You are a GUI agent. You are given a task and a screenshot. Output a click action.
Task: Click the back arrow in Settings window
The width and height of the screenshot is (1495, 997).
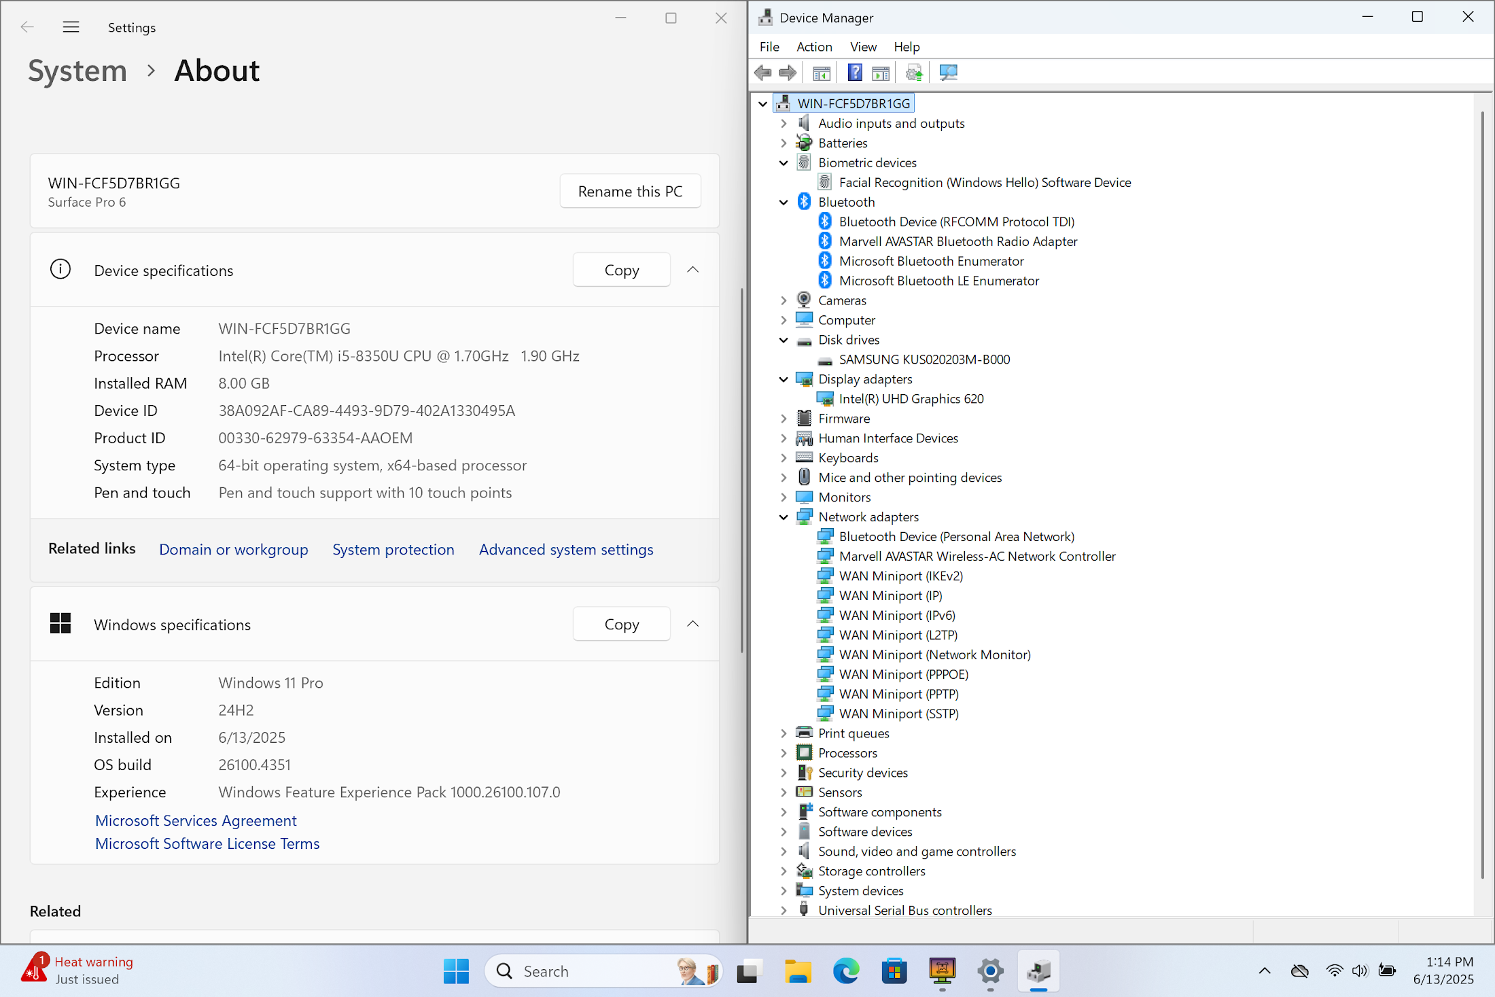[27, 27]
